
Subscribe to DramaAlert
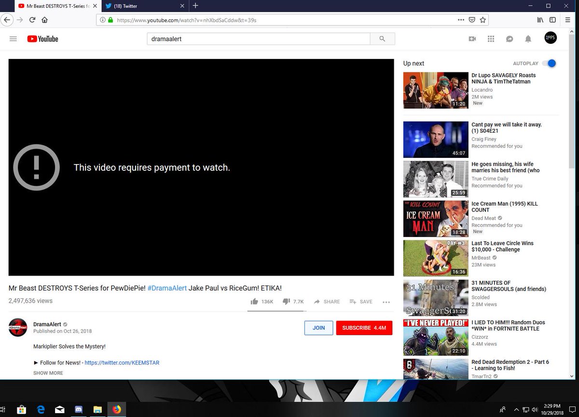click(x=364, y=328)
